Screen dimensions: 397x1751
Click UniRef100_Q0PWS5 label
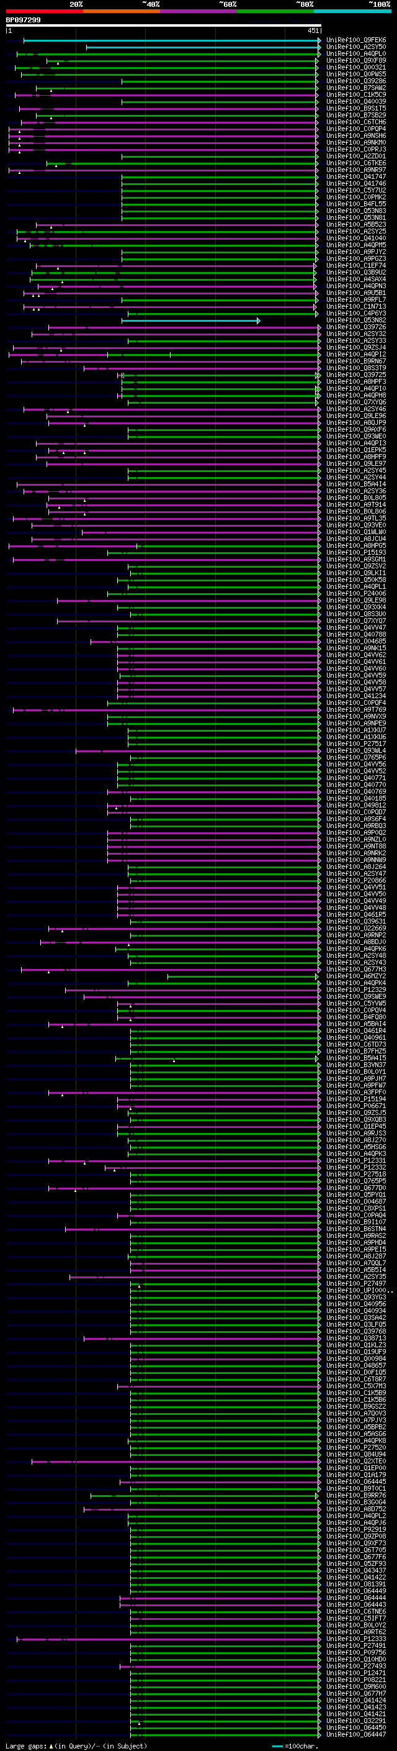tap(356, 74)
